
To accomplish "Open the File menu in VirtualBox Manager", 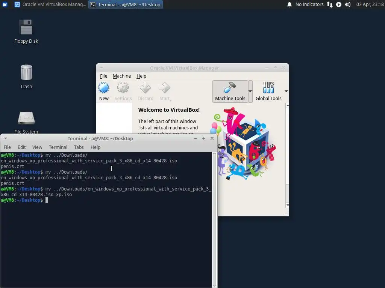I will pyautogui.click(x=104, y=76).
